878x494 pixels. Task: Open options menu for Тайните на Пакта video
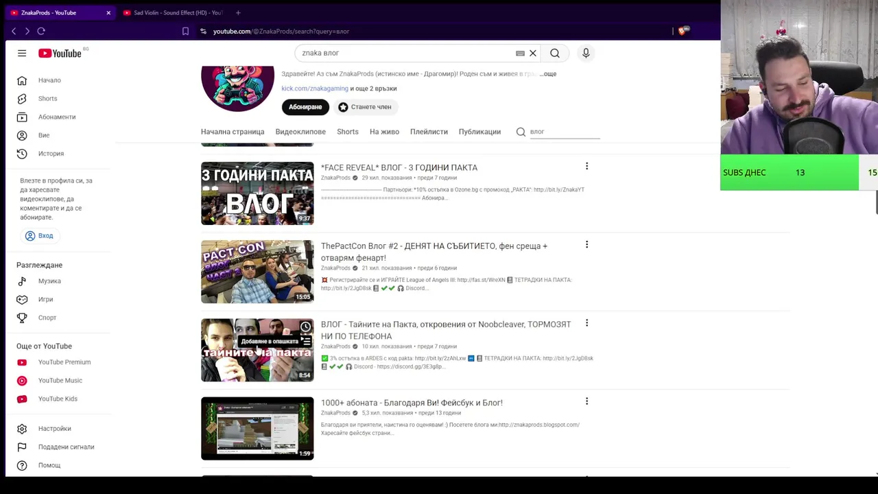(x=586, y=322)
